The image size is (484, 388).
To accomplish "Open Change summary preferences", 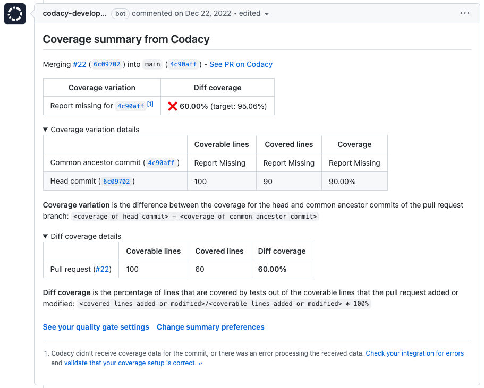I will (210, 327).
